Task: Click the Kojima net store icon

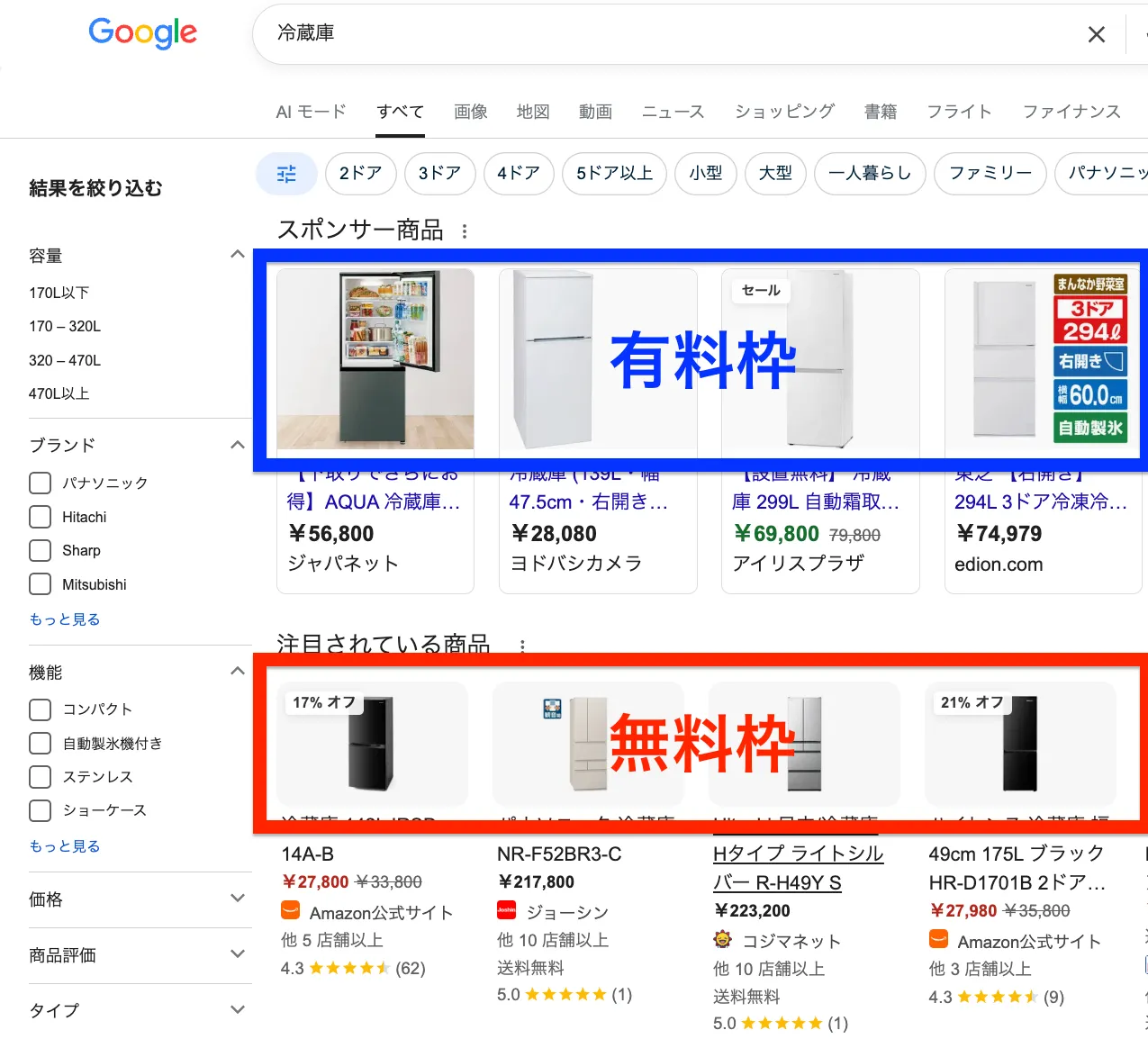Action: 722,940
